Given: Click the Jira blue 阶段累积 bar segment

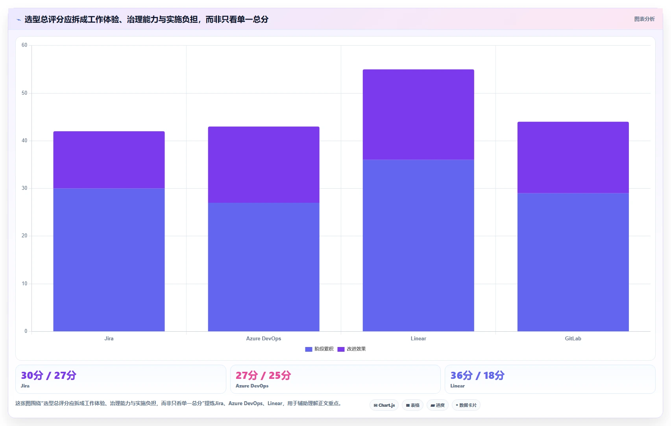Looking at the screenshot, I should click(x=109, y=260).
